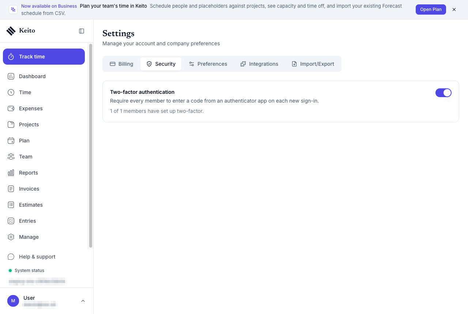
Task: Click the Manage gear icon
Action: (x=11, y=237)
